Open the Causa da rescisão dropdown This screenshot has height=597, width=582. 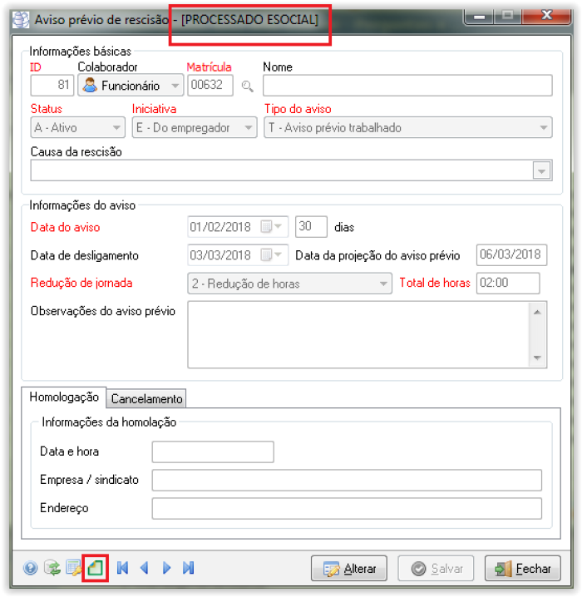pos(541,170)
